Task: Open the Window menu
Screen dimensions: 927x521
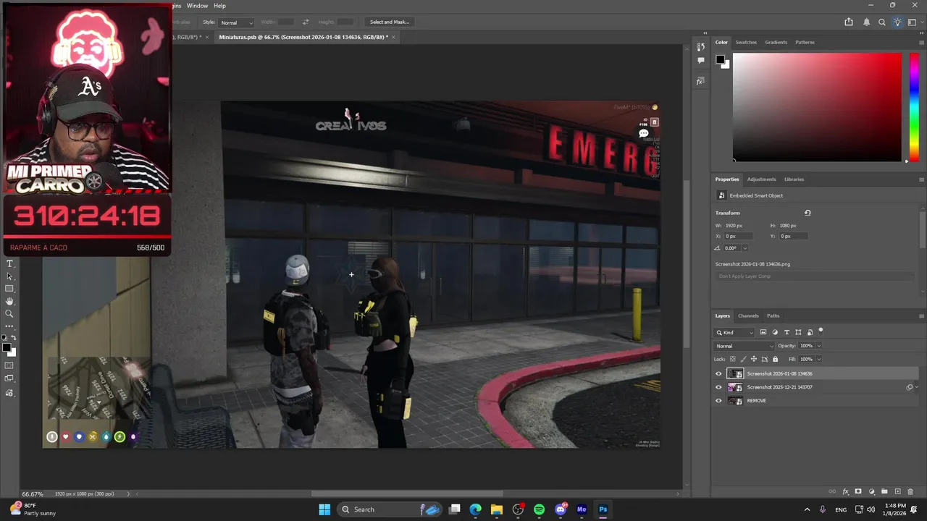Action: [197, 6]
